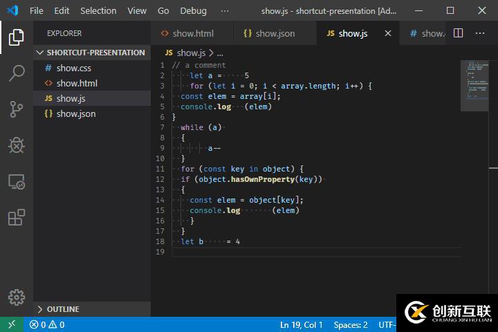Open the File menu

[37, 11]
